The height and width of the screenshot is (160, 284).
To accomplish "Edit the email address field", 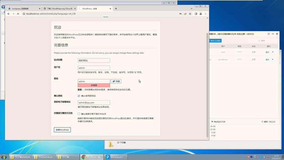I will [x=94, y=102].
